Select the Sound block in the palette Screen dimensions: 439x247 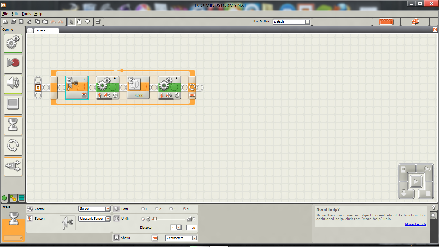click(x=13, y=84)
